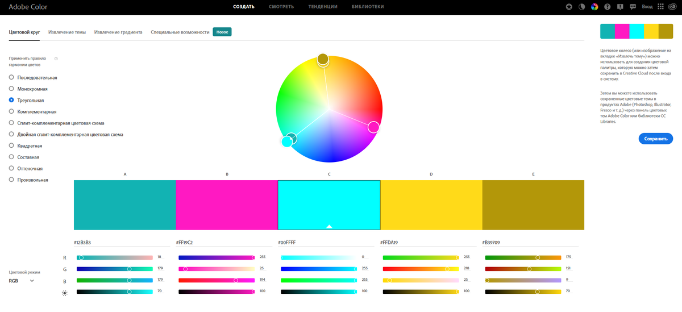Switch to Извлечение градиента tab
The width and height of the screenshot is (682, 312).
(x=118, y=32)
